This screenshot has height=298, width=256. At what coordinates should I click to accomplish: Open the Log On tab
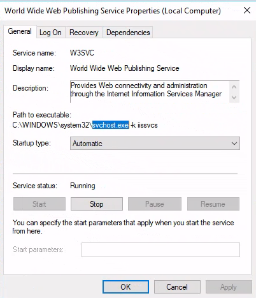pos(50,33)
